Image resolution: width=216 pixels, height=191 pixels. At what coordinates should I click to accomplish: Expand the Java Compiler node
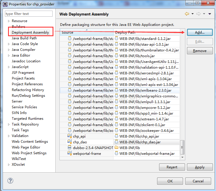9,50
